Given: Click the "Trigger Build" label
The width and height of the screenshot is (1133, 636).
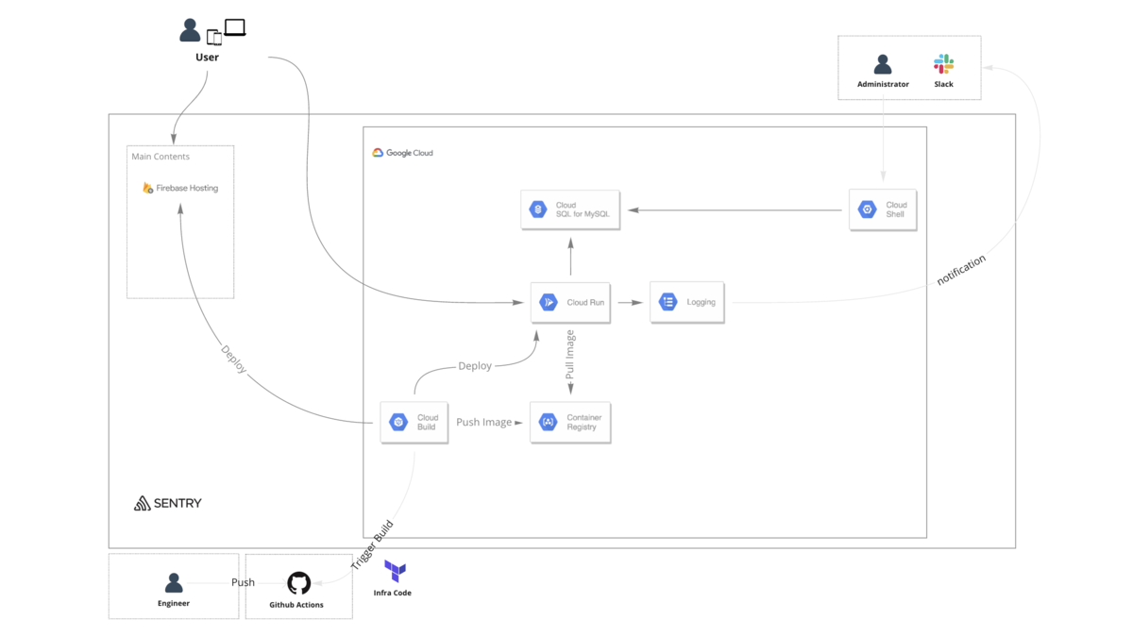Looking at the screenshot, I should (372, 545).
